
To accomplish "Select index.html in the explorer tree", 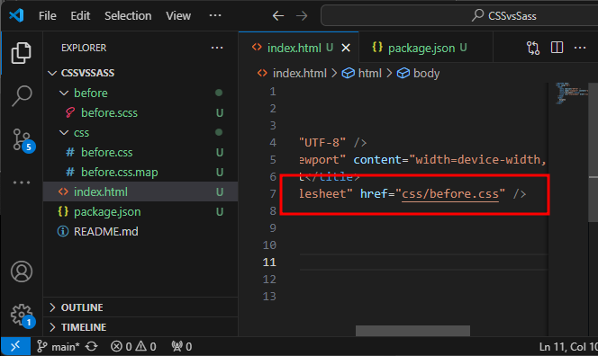I will [140, 191].
